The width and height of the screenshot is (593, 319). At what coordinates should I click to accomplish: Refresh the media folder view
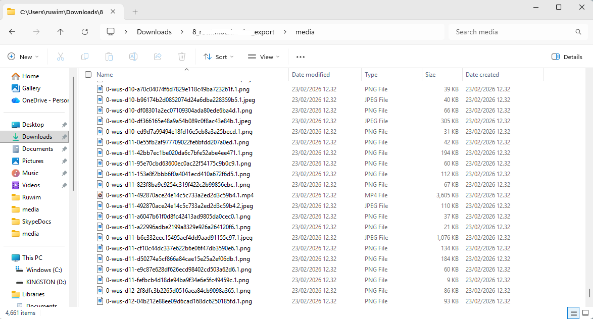tap(85, 32)
